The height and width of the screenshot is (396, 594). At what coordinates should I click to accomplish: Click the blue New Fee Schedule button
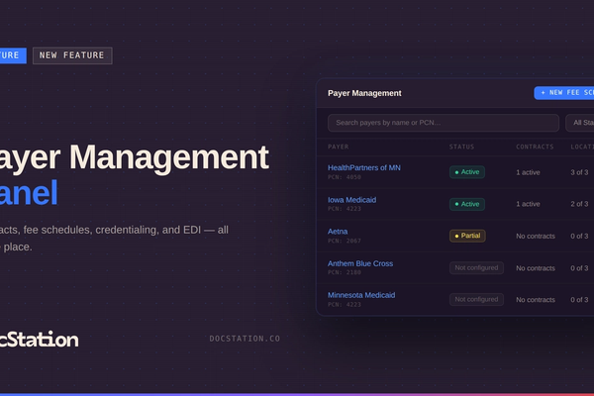pyautogui.click(x=564, y=93)
